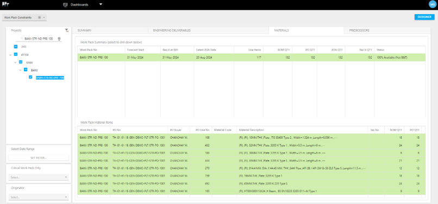
Task: Click the Forecast Start column header
Action: [142, 50]
